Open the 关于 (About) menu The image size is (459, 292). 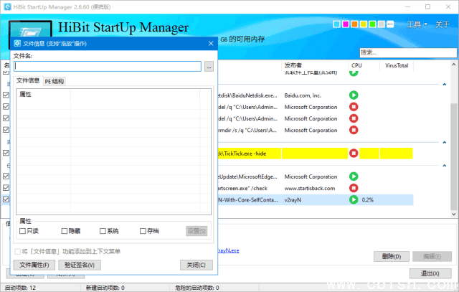442,24
